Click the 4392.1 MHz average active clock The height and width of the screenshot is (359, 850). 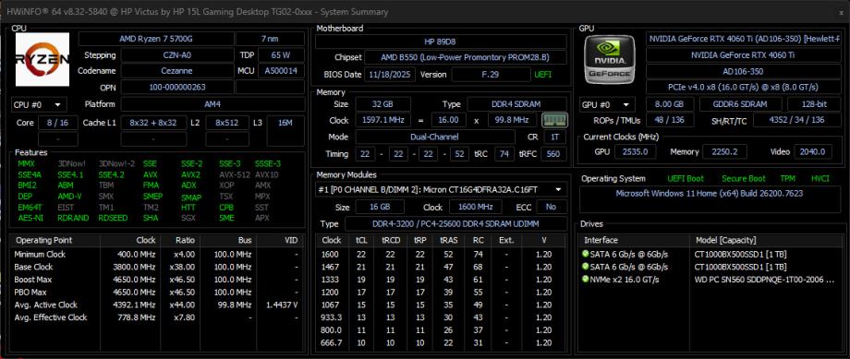coord(136,305)
